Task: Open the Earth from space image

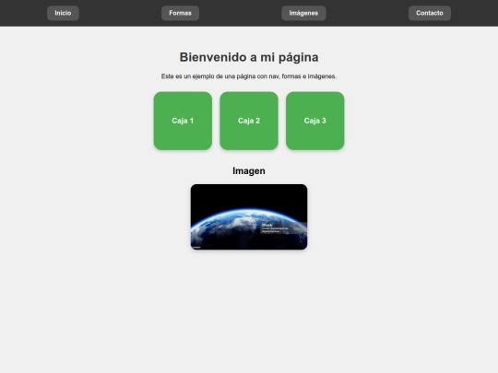Action: [249, 217]
